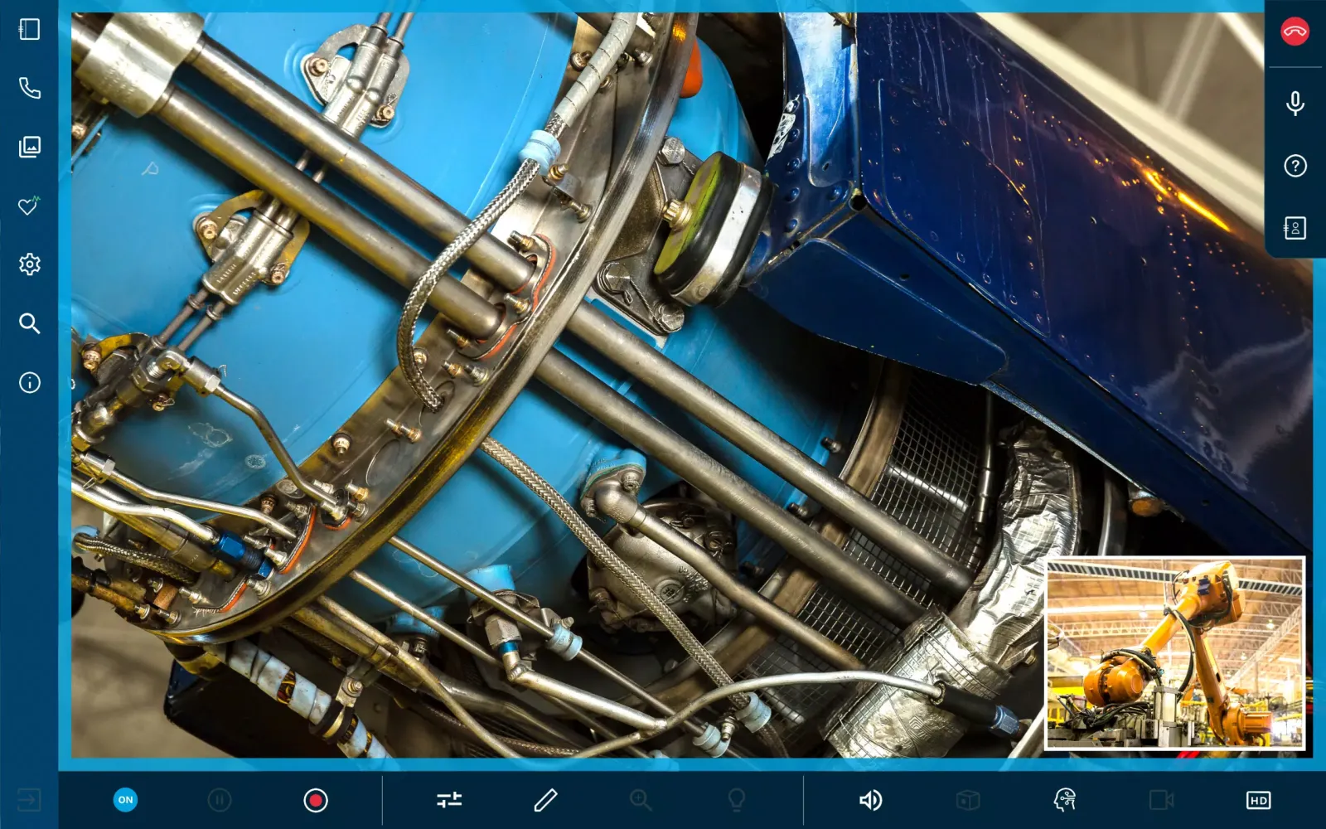1326x829 pixels.
Task: Open the AI head assistant icon
Action: (x=1064, y=800)
